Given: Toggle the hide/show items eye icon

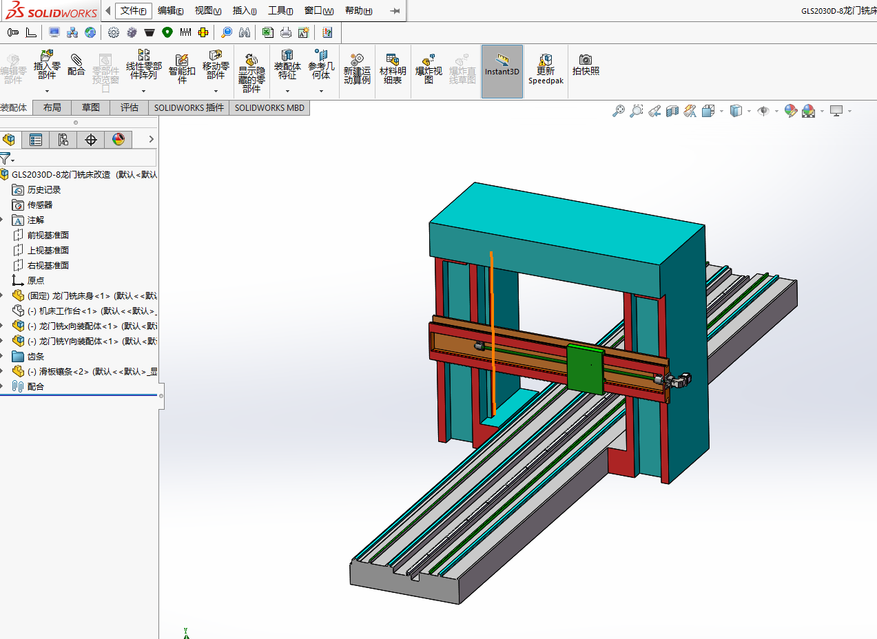Looking at the screenshot, I should 763,111.
